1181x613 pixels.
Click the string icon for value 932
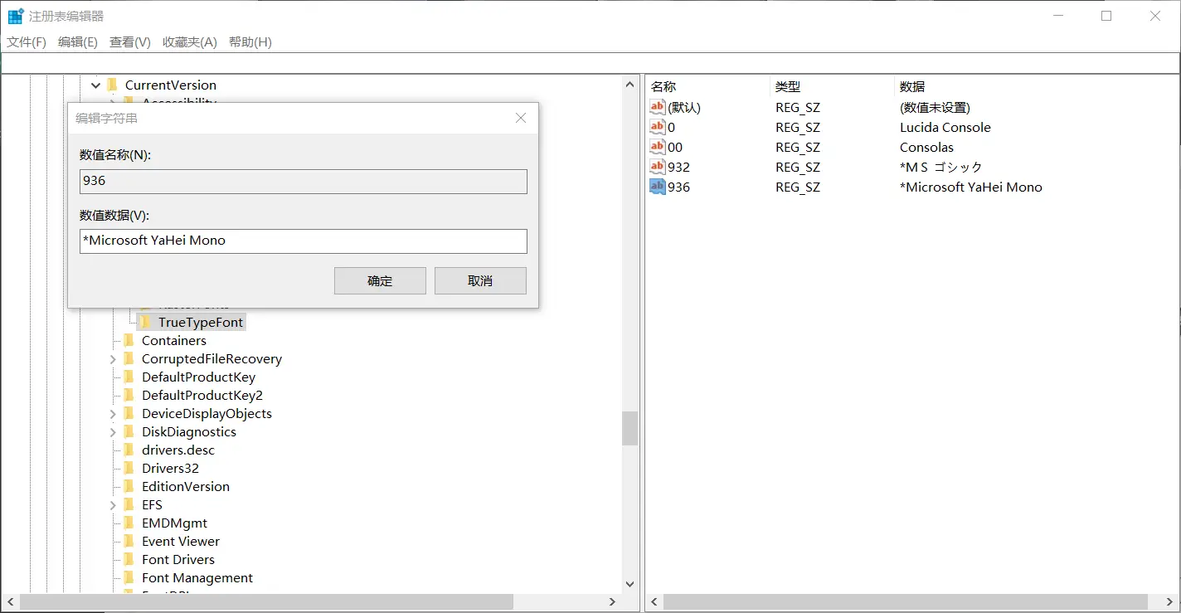[657, 167]
